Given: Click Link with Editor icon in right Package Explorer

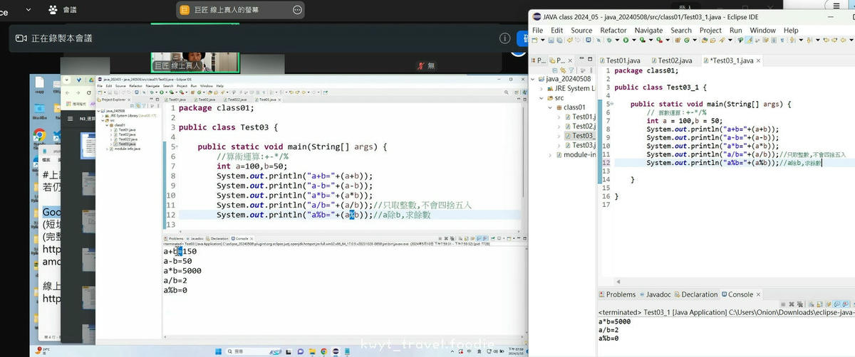Looking at the screenshot, I should point(563,70).
